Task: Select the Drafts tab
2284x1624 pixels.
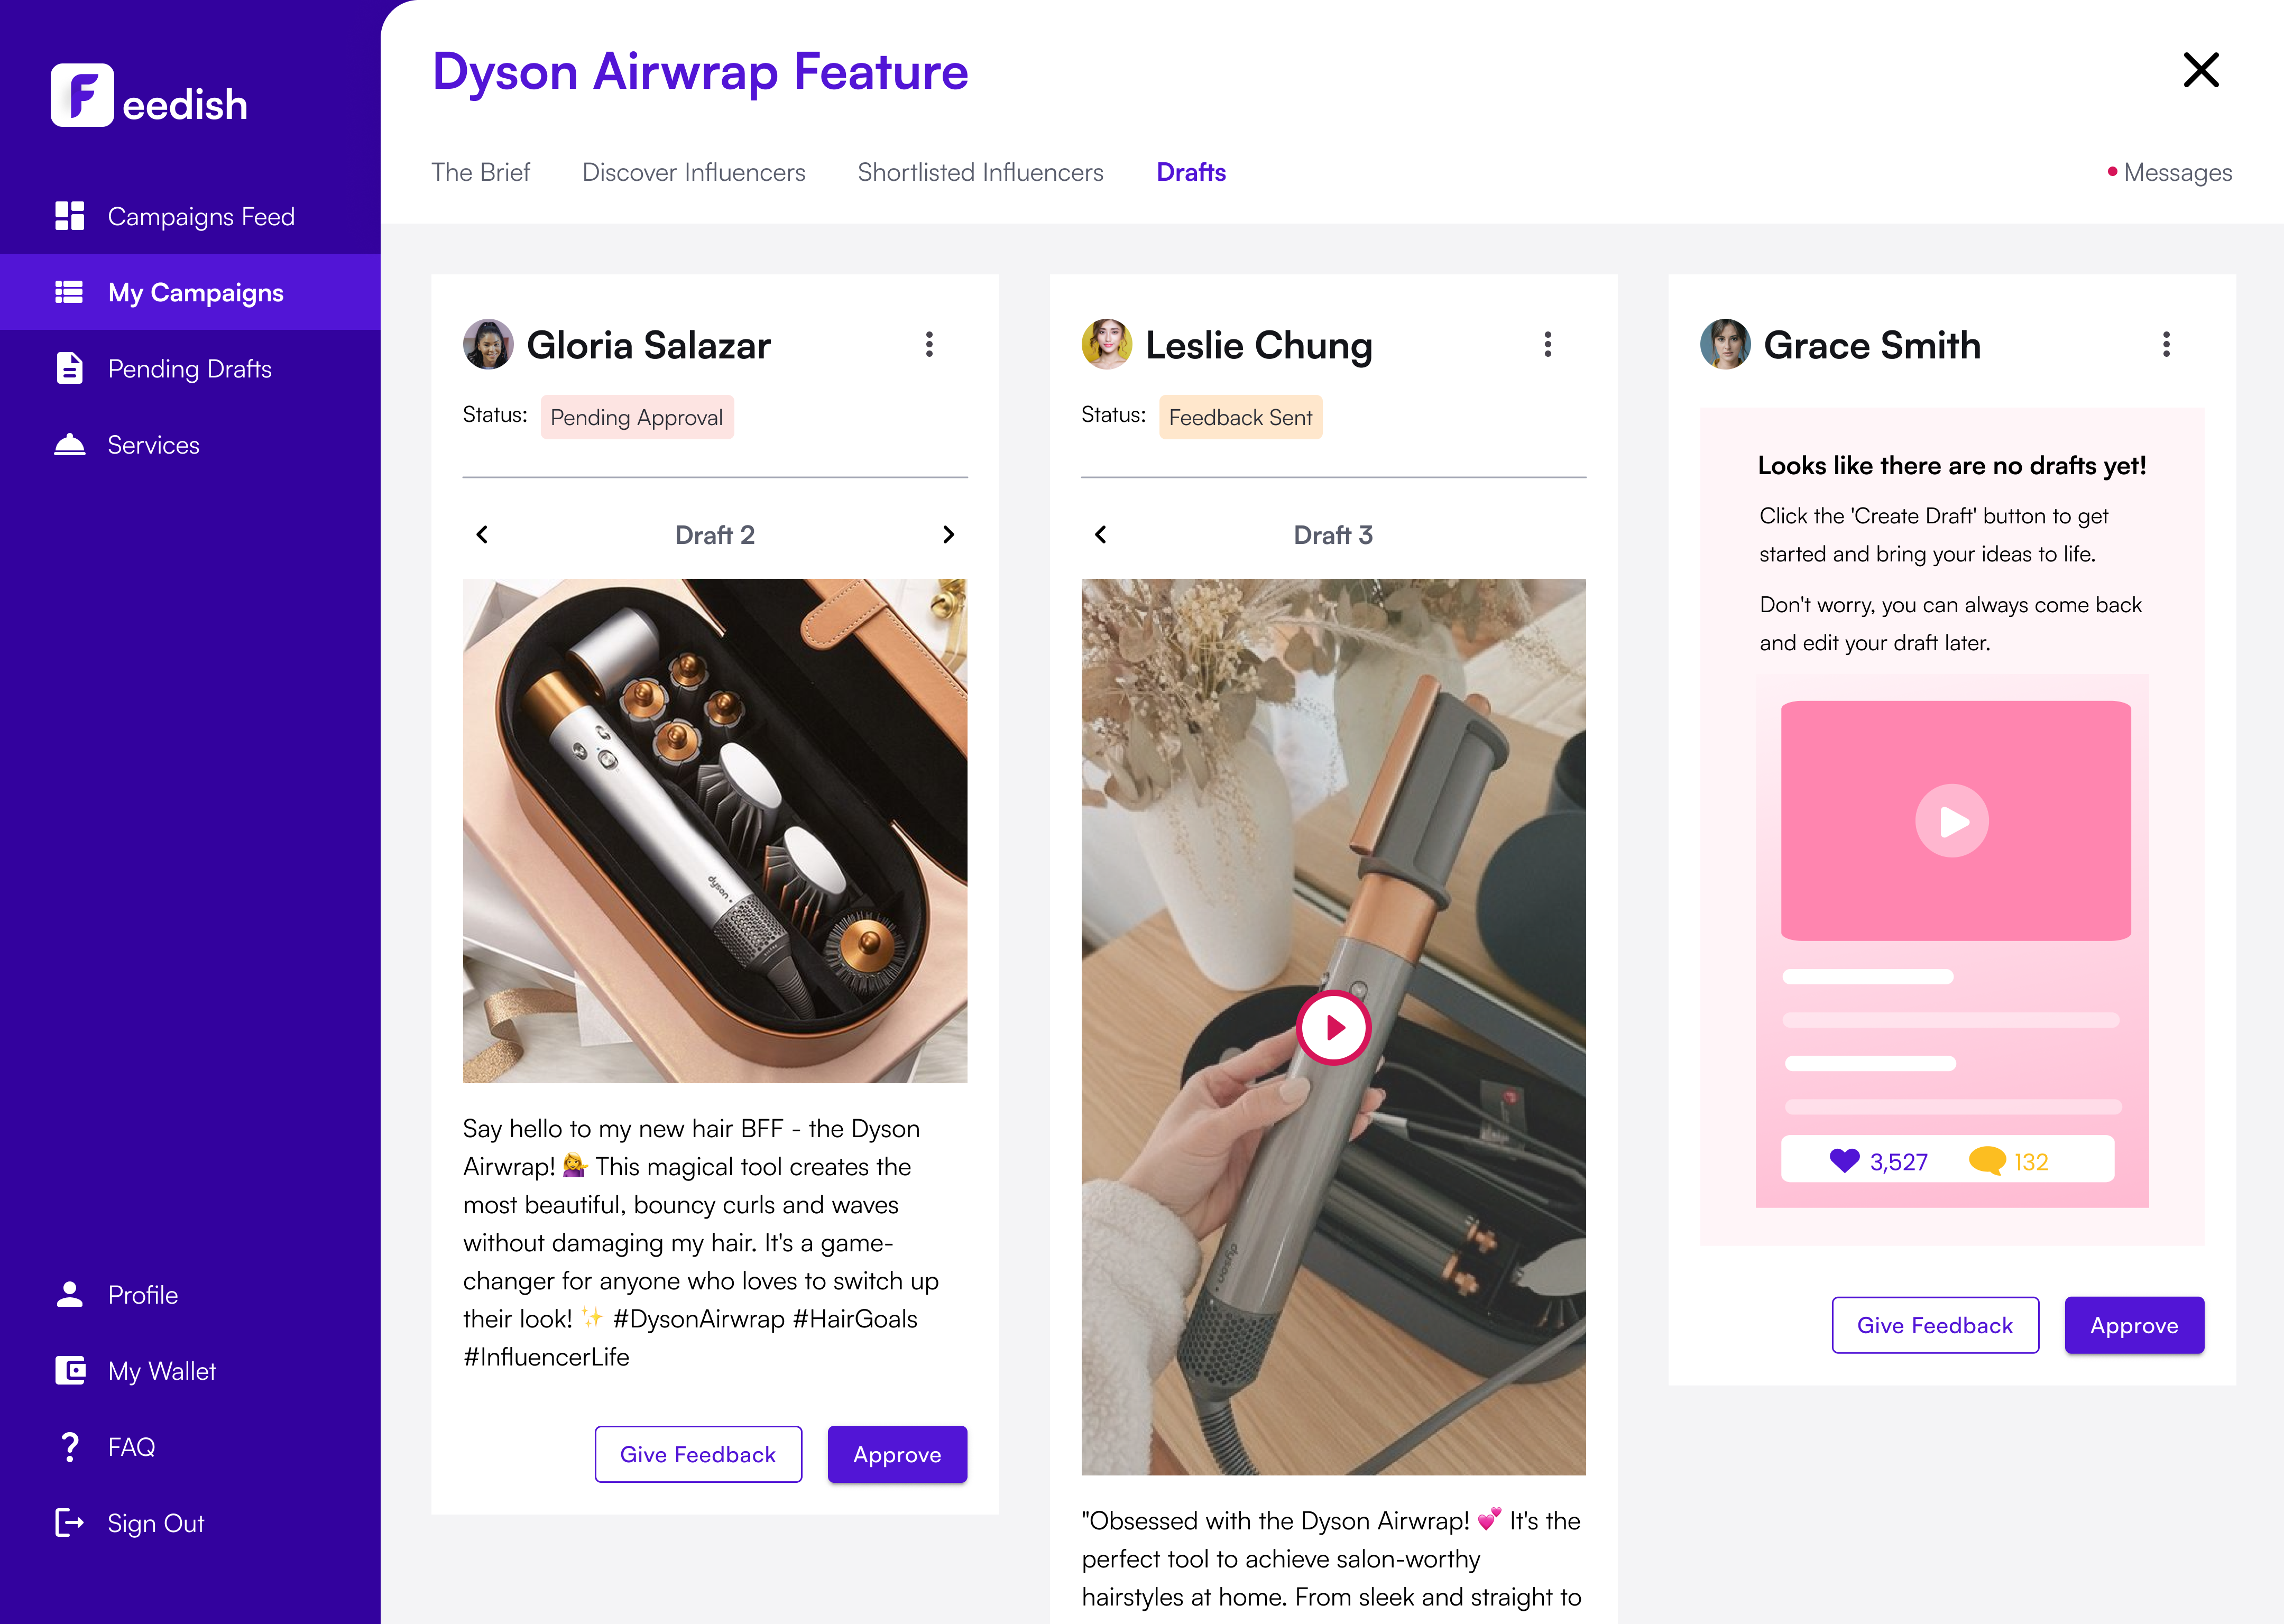Action: [x=1191, y=172]
